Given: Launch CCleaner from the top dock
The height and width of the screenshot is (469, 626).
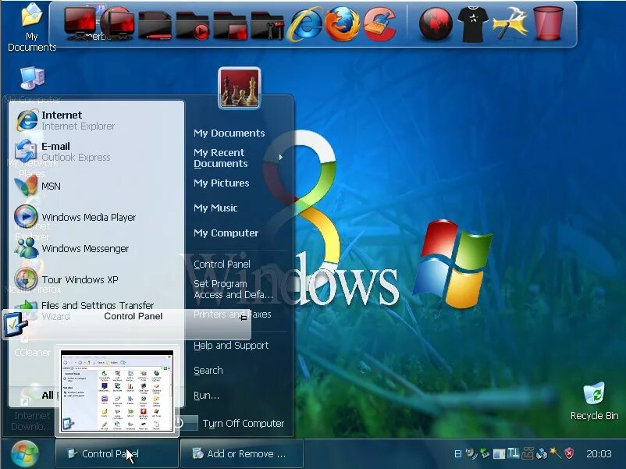Looking at the screenshot, I should (x=379, y=25).
